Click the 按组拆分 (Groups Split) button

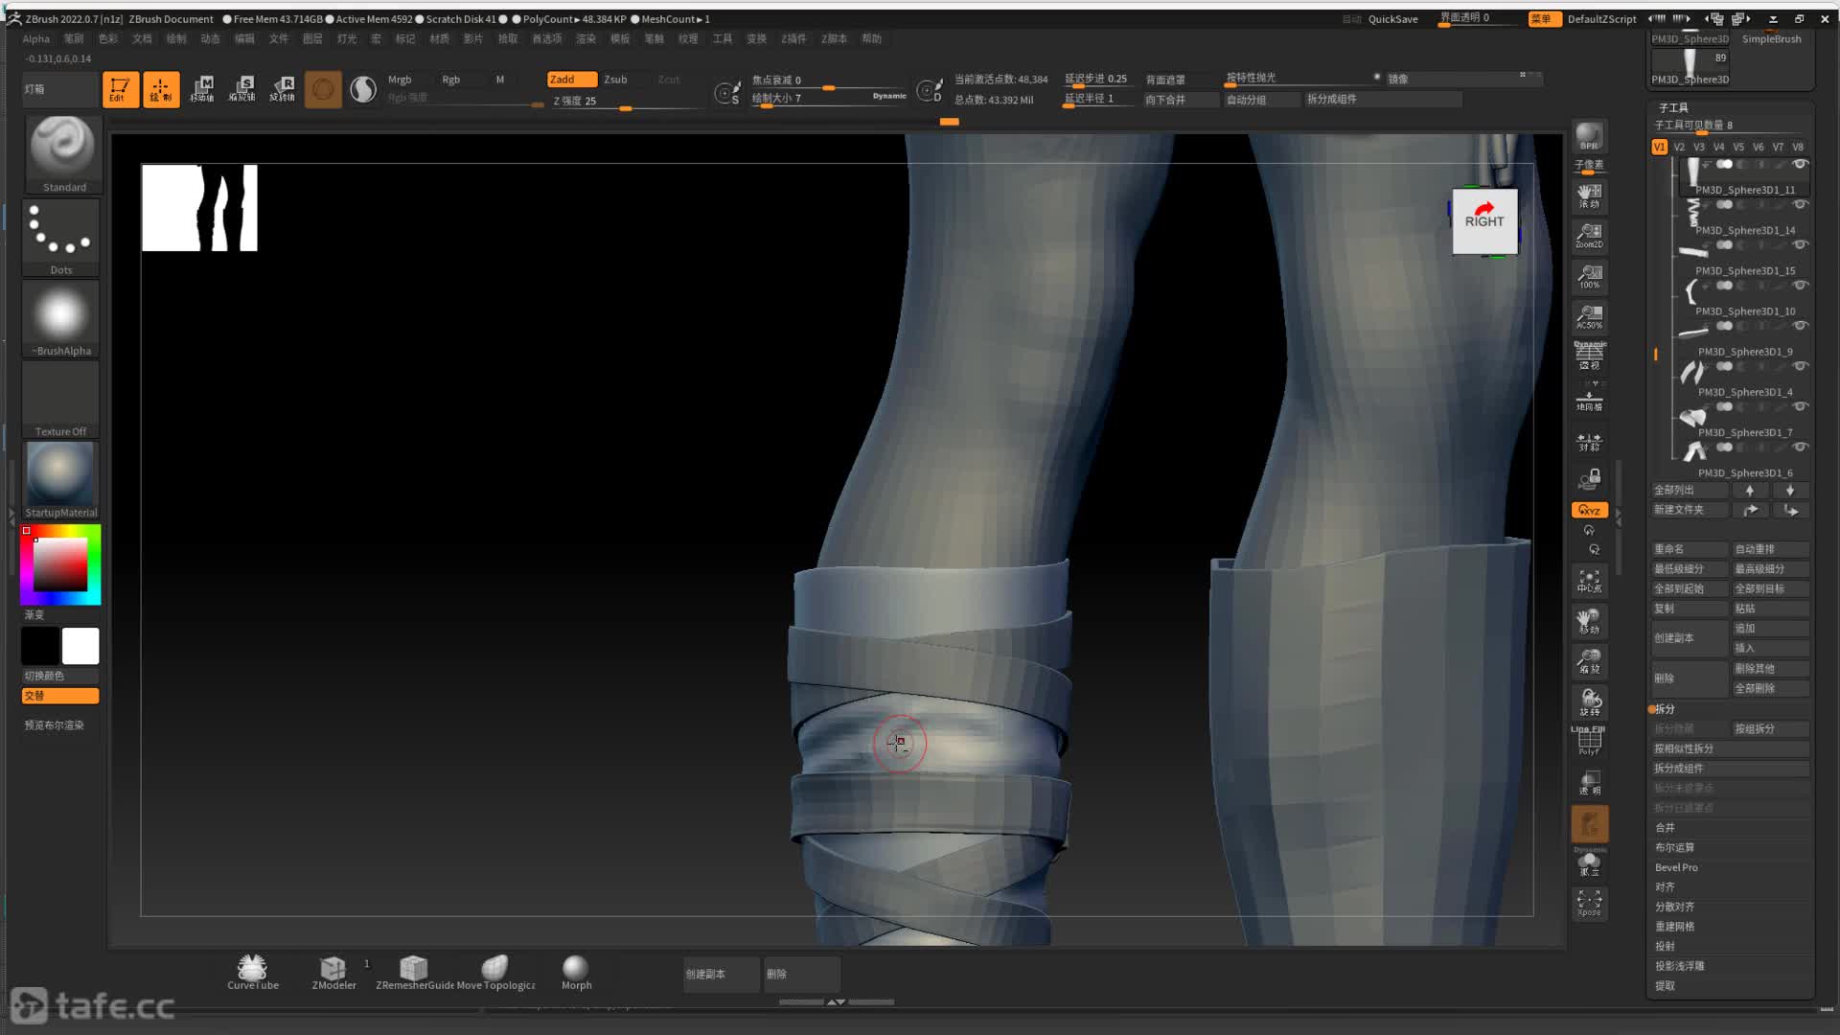(1770, 728)
